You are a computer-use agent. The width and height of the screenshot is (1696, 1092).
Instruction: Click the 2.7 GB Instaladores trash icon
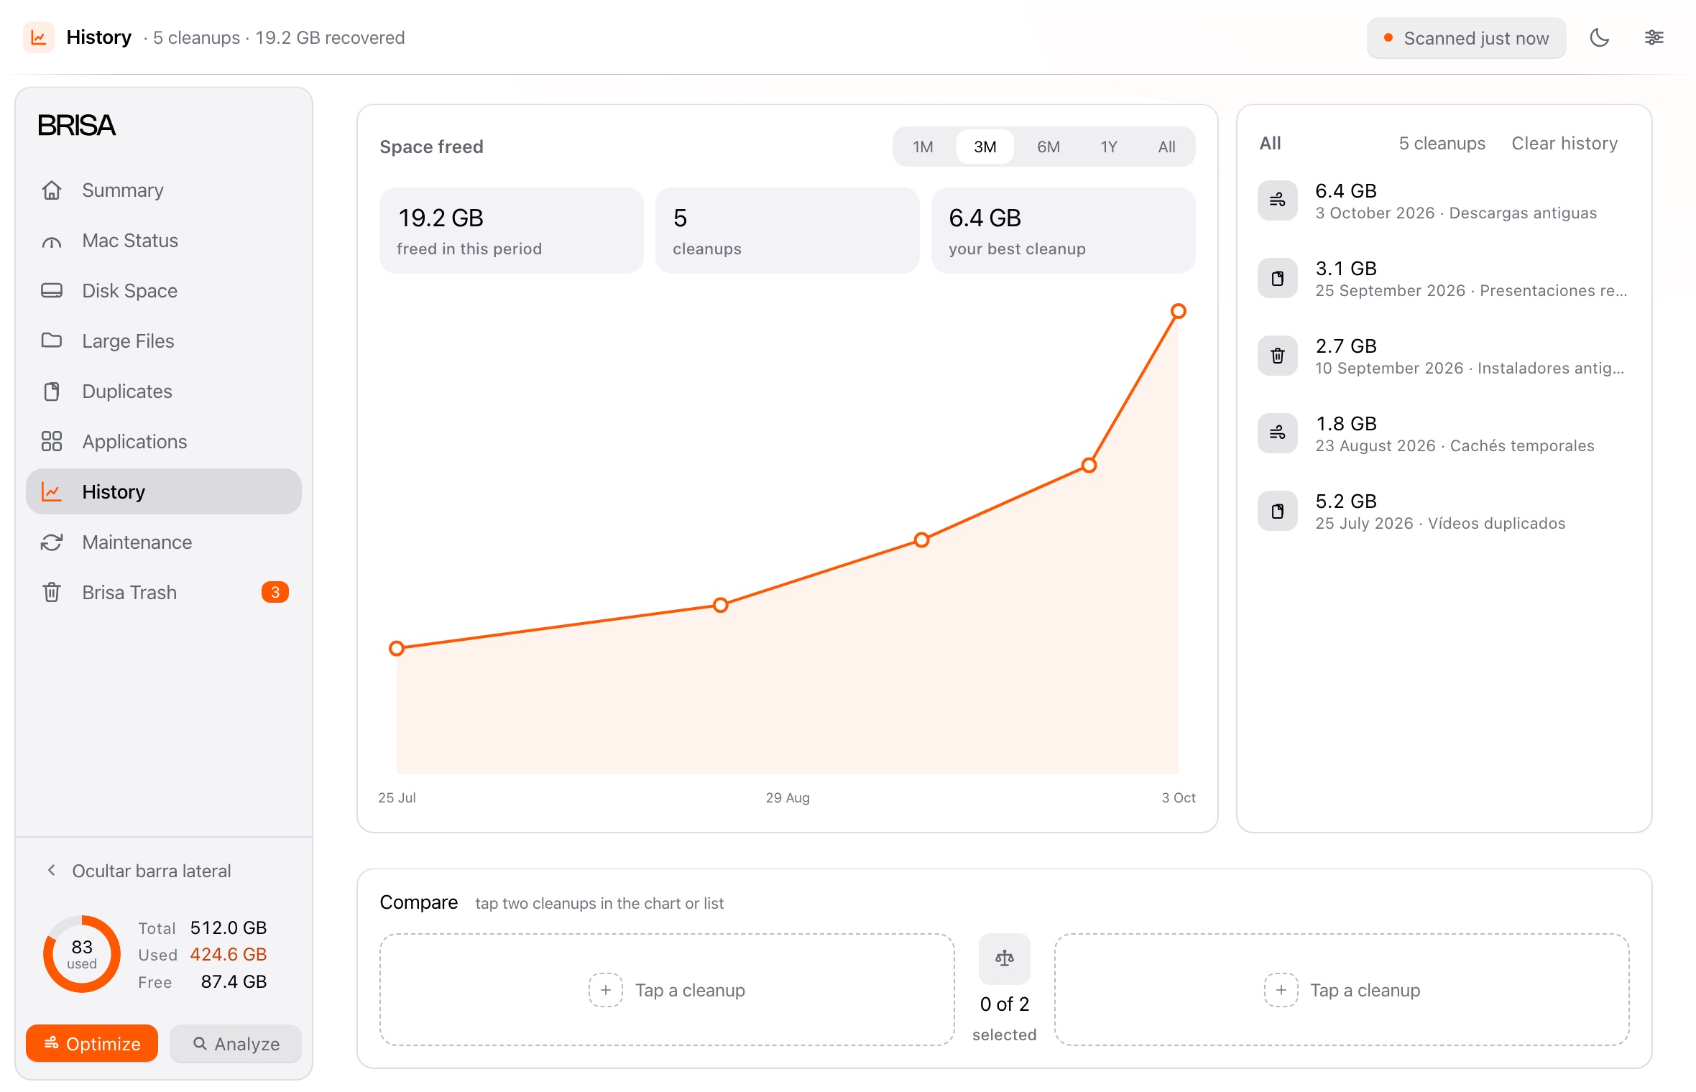pos(1278,356)
